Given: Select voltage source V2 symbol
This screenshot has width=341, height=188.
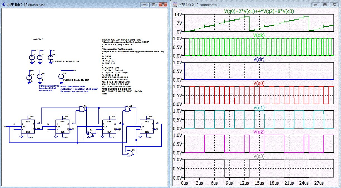Looking at the screenshot, I should click(x=32, y=58).
